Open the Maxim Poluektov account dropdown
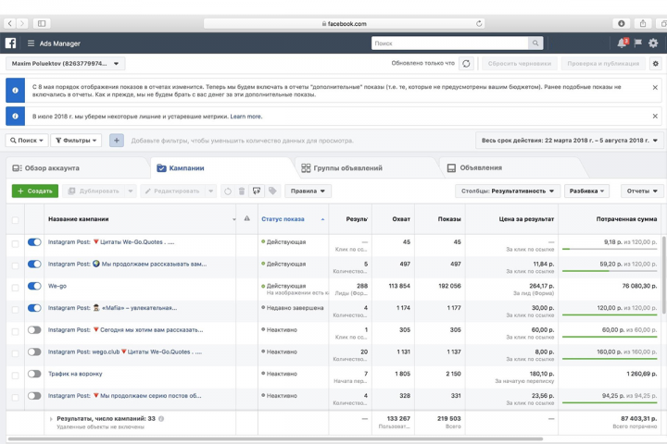667x444 pixels. (66, 63)
